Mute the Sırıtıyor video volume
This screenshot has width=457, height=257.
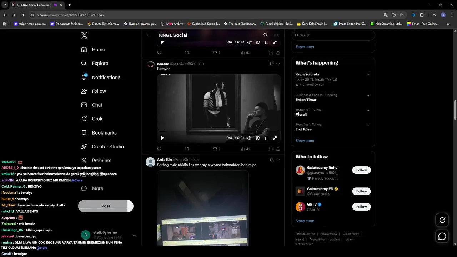tap(249, 138)
